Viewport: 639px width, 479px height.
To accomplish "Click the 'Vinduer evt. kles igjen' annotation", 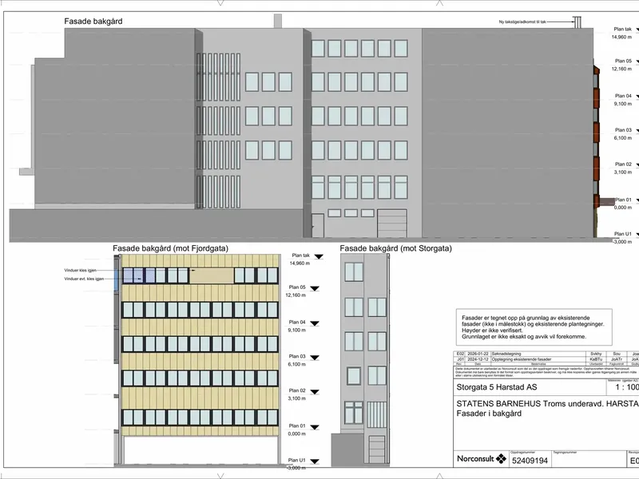I will coord(84,279).
